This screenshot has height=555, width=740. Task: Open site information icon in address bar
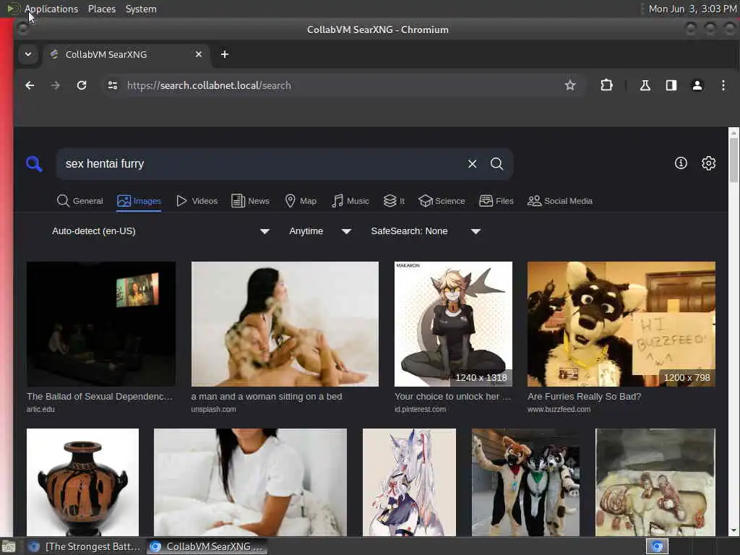(x=112, y=85)
